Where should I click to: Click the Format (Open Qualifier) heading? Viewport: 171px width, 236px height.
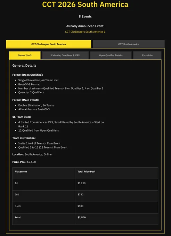(x=27, y=75)
